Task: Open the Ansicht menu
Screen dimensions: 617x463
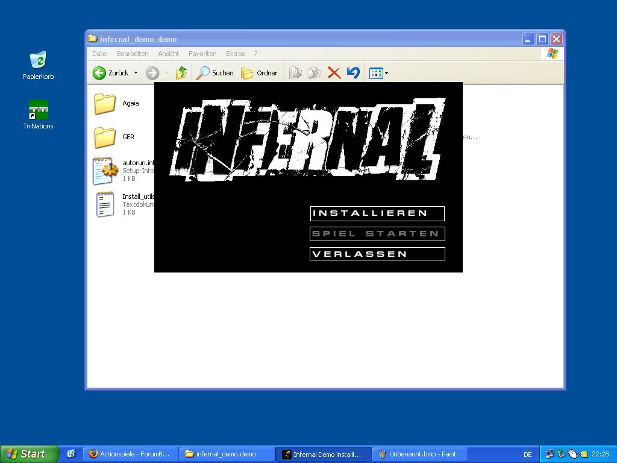Action: tap(169, 54)
